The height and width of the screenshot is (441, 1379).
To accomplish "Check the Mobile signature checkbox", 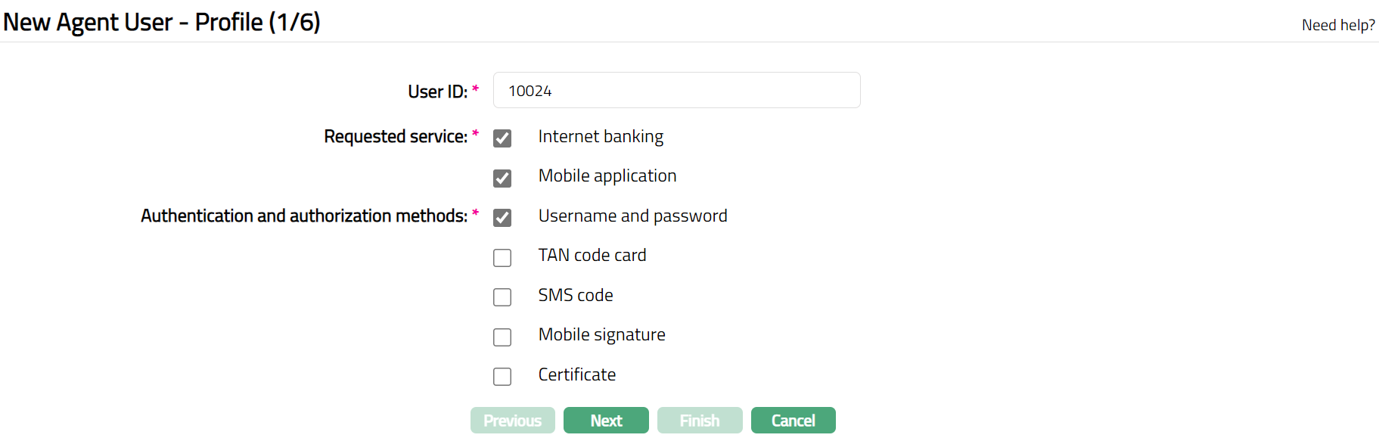I will coord(502,337).
